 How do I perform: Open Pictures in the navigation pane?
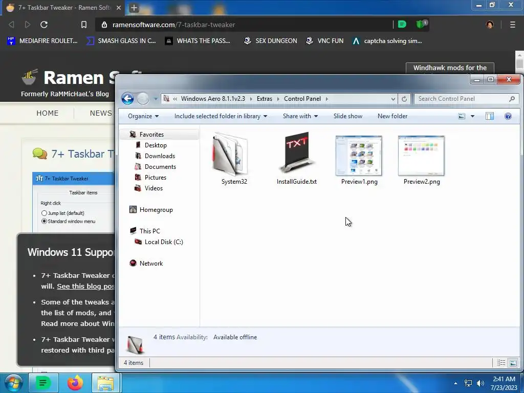click(x=155, y=177)
